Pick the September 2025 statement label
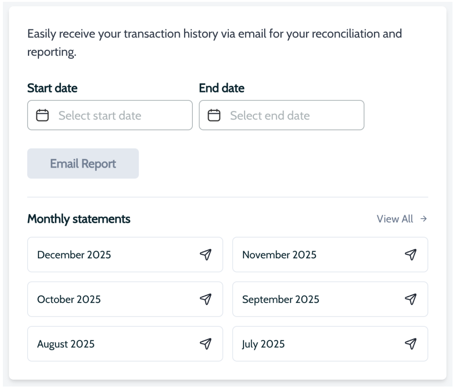 point(281,299)
